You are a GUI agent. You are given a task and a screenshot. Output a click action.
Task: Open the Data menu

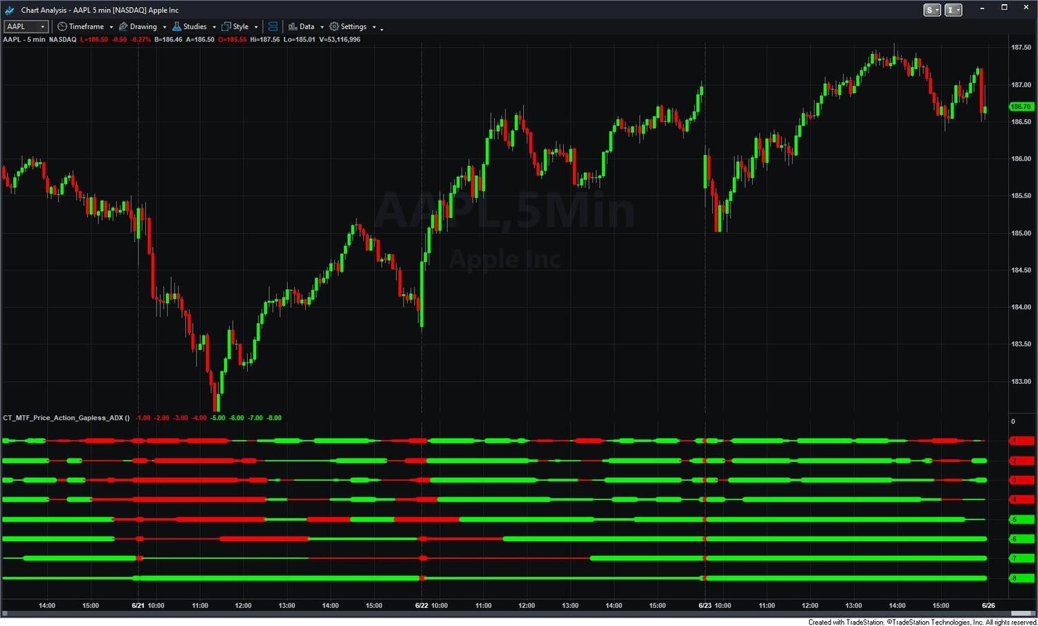pos(302,26)
